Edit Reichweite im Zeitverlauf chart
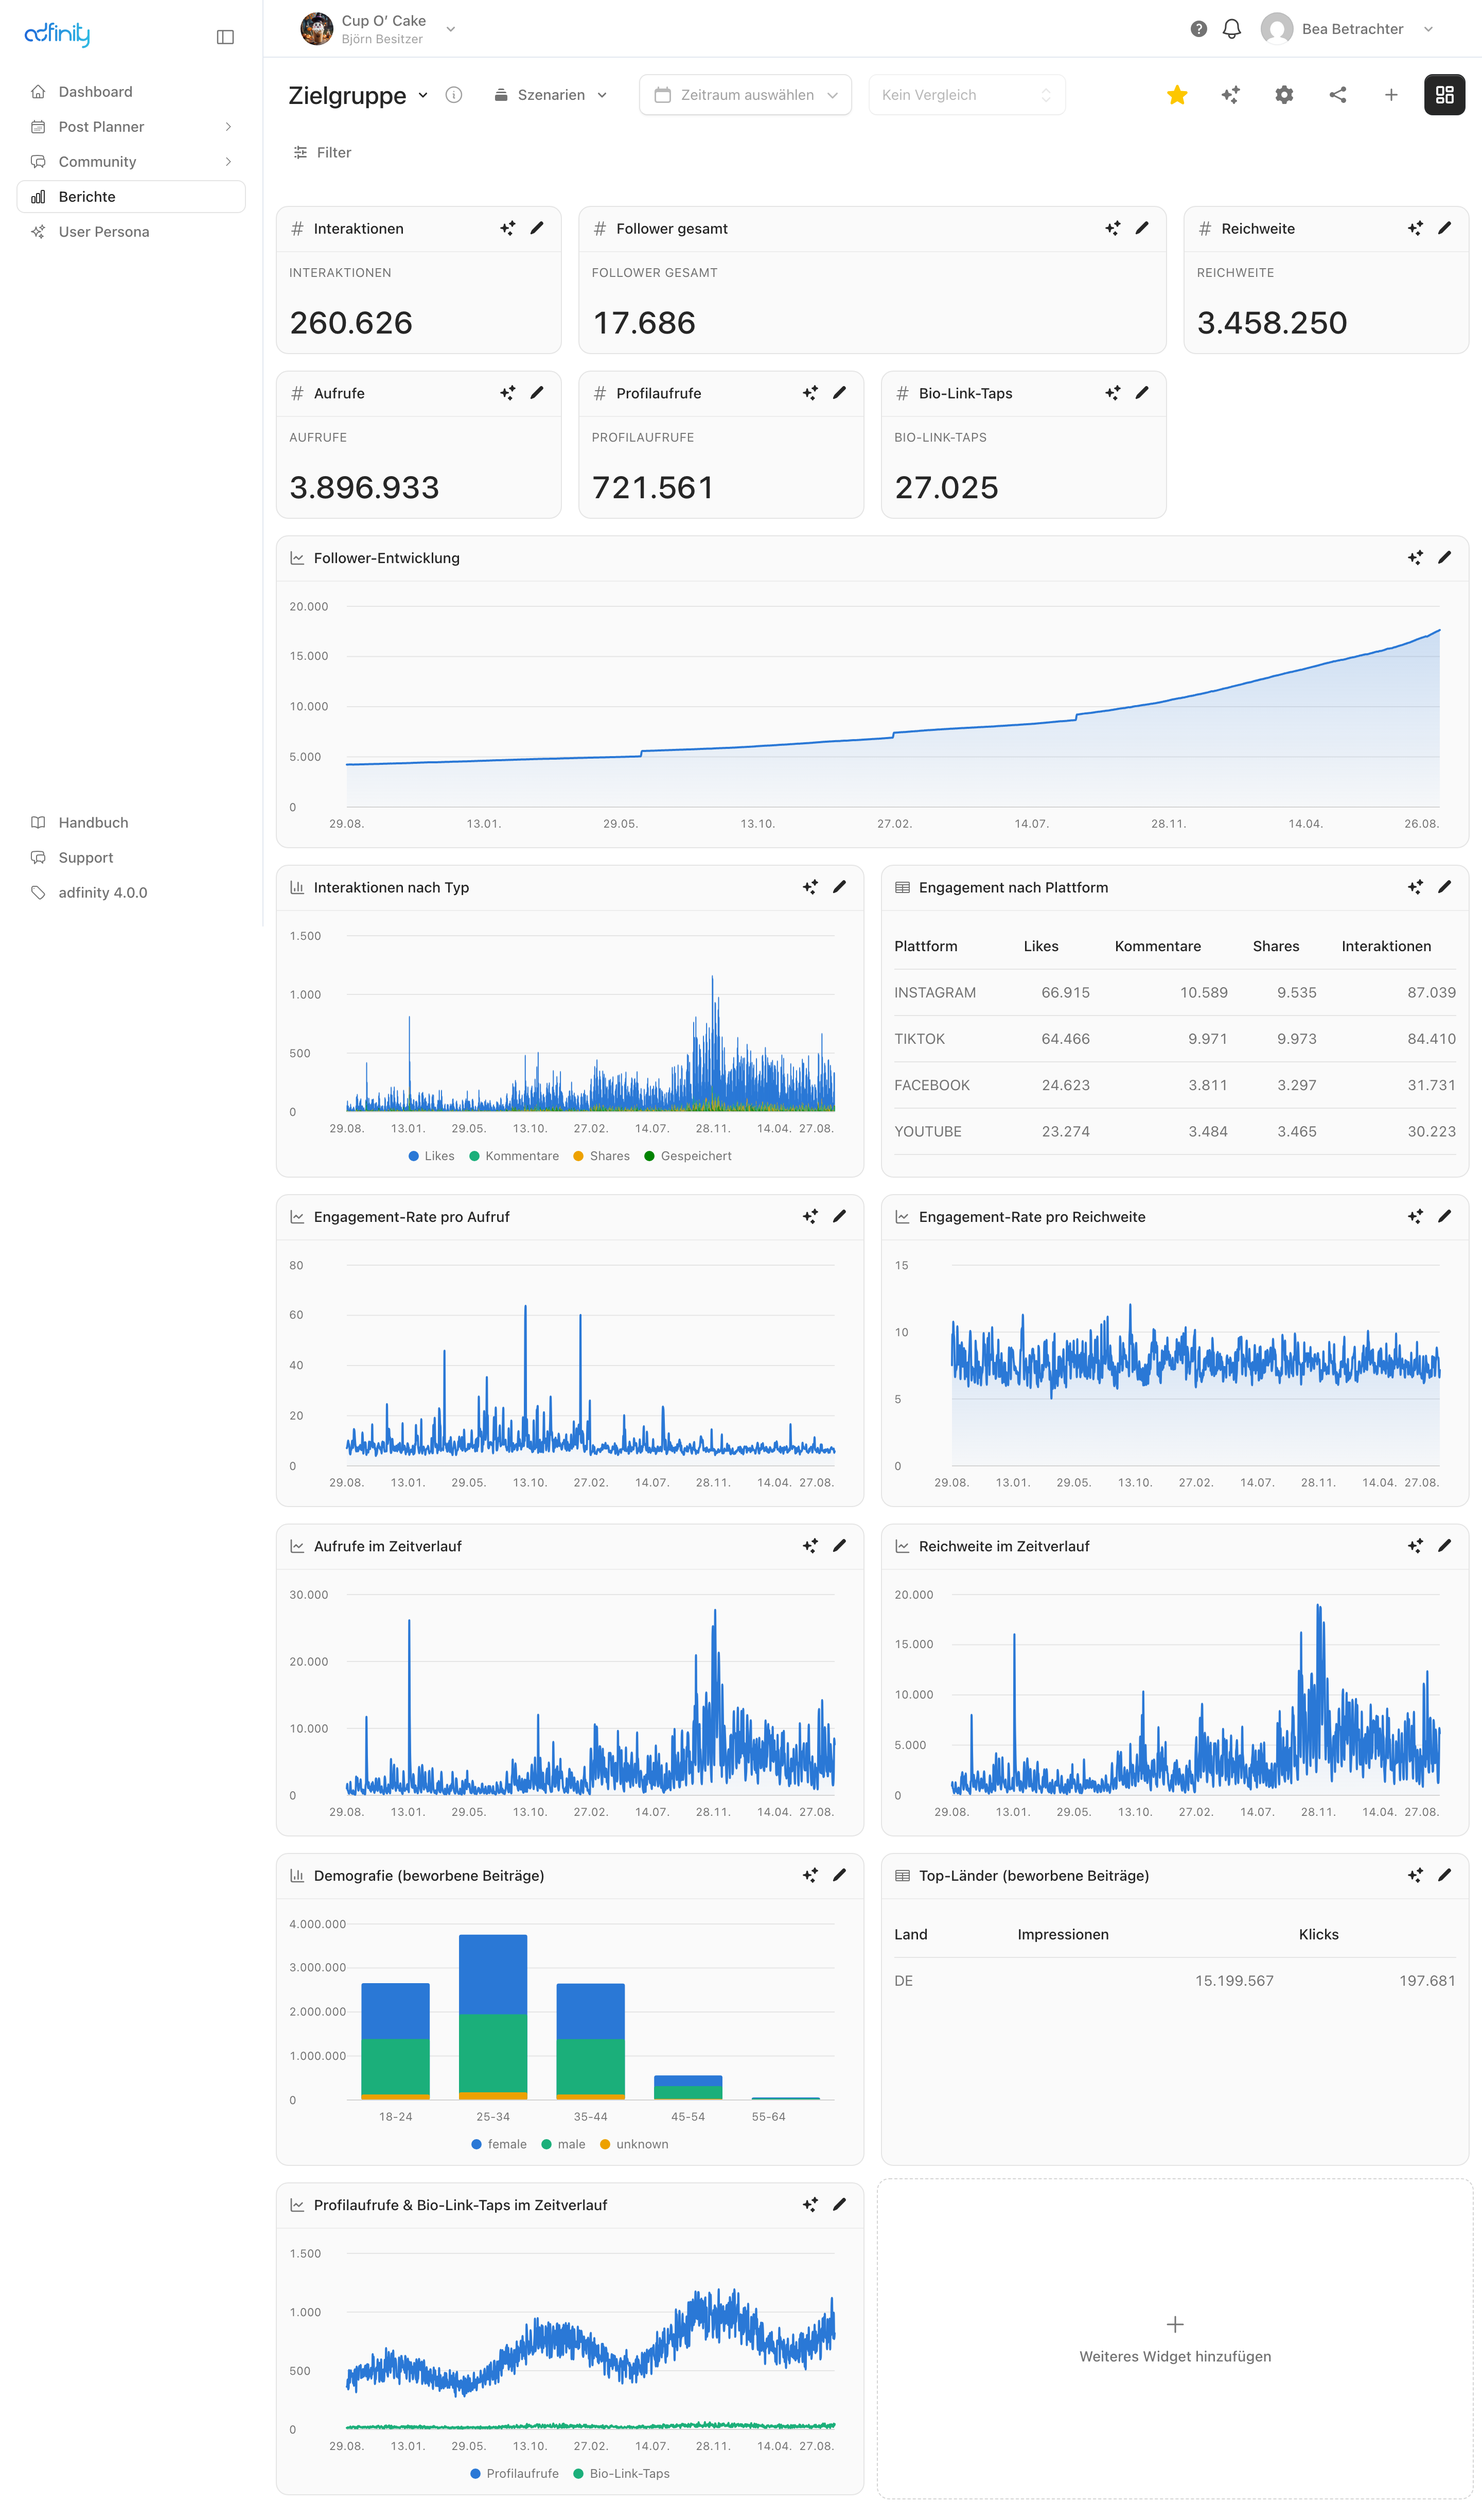 point(1444,1545)
